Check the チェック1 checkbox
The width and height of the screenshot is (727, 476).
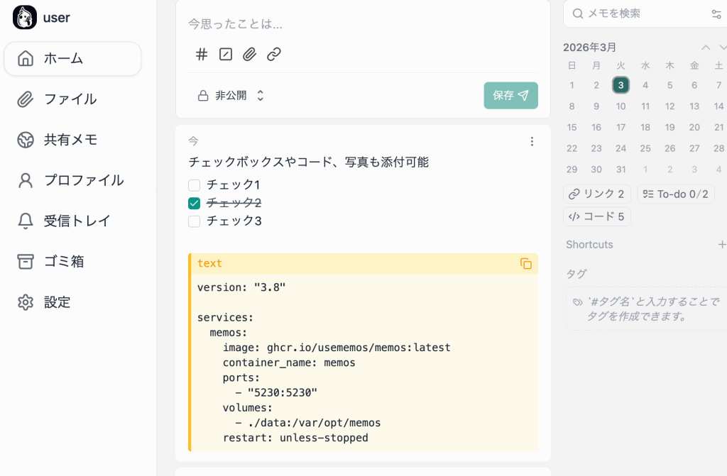tap(195, 185)
